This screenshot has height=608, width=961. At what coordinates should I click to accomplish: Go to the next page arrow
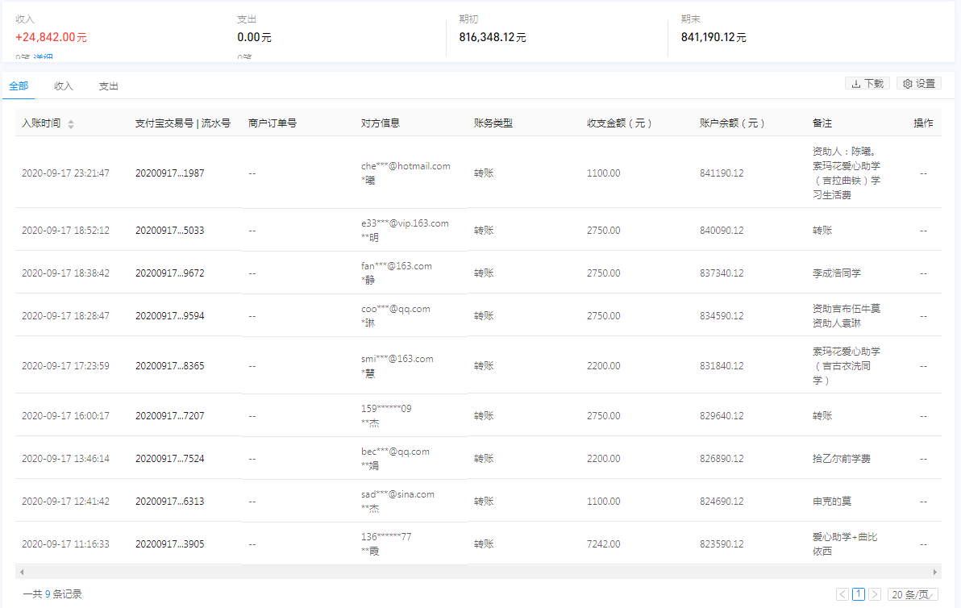(x=875, y=594)
